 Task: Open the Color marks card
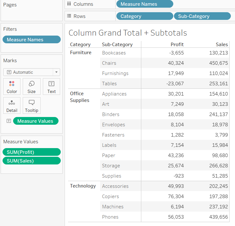pos(12,87)
